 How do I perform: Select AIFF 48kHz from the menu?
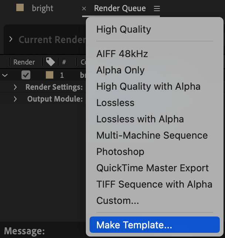pyautogui.click(x=122, y=54)
